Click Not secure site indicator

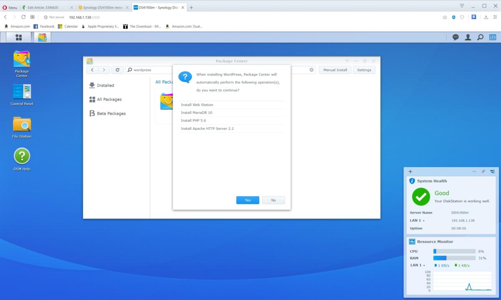tap(54, 17)
